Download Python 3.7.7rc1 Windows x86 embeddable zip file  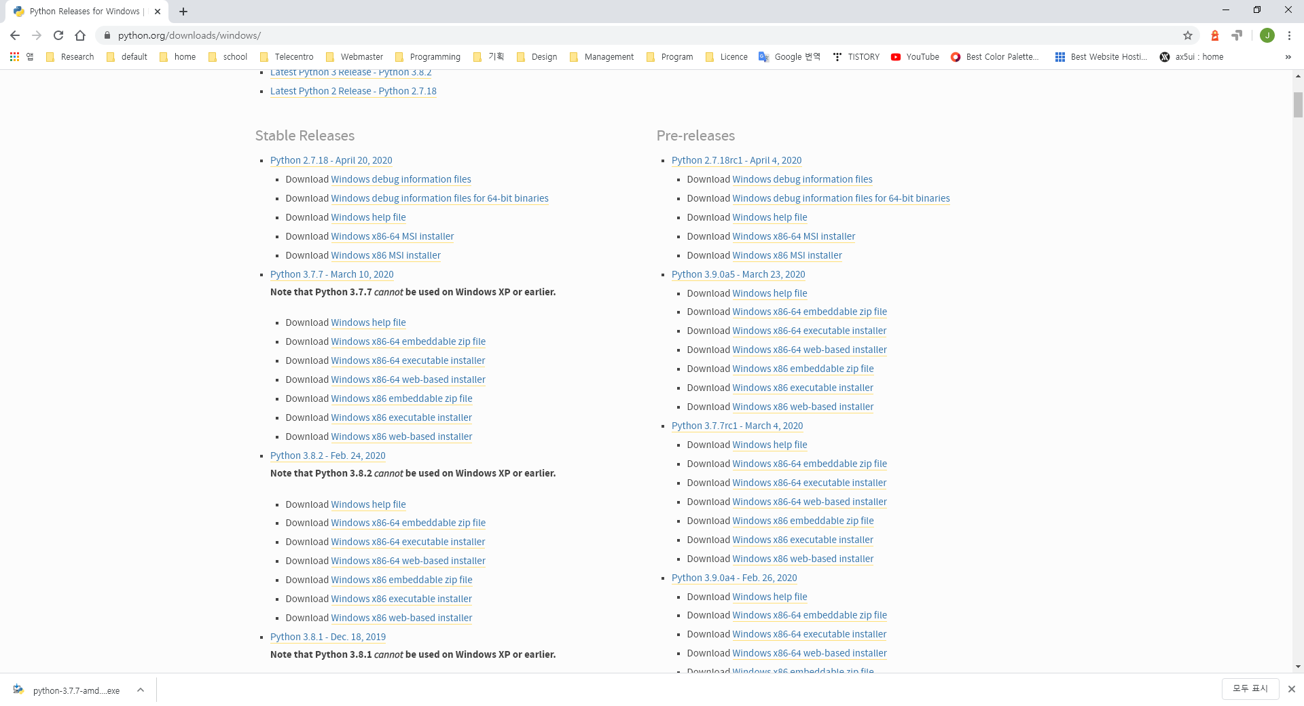[803, 521]
